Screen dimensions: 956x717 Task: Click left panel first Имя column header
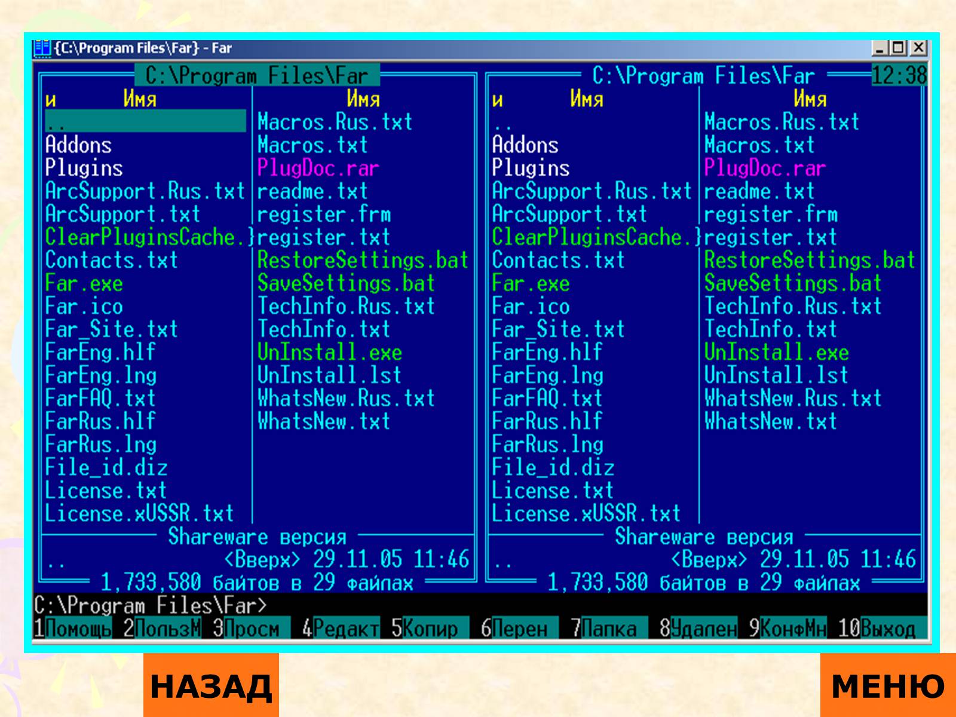(140, 99)
